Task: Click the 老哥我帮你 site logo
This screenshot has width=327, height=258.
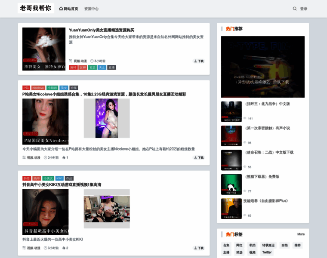Action: tap(36, 8)
